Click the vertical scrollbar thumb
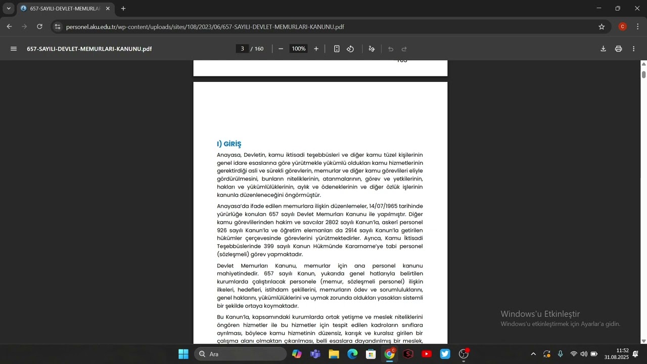This screenshot has width=647, height=364. 644,75
